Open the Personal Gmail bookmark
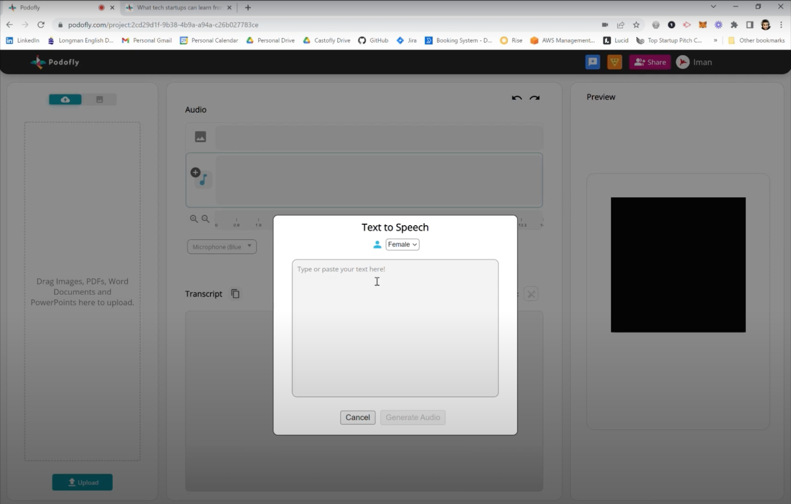791x504 pixels. click(x=147, y=40)
